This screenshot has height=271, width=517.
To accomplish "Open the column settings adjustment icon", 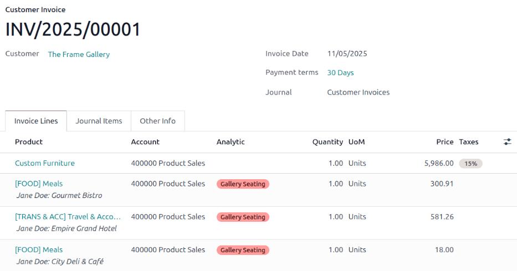I will click(507, 142).
